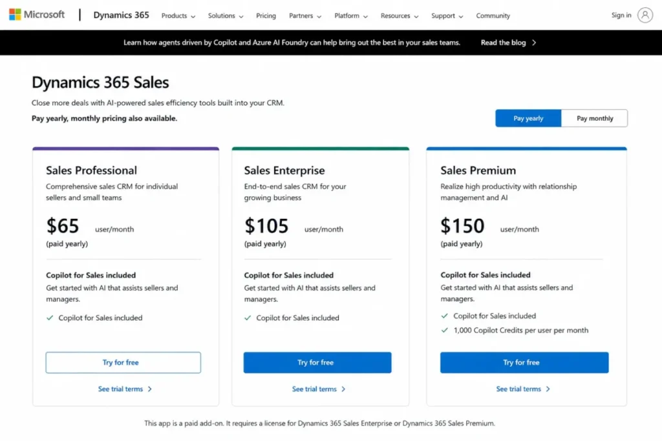Click Sign in
662x441 pixels.
(x=621, y=15)
